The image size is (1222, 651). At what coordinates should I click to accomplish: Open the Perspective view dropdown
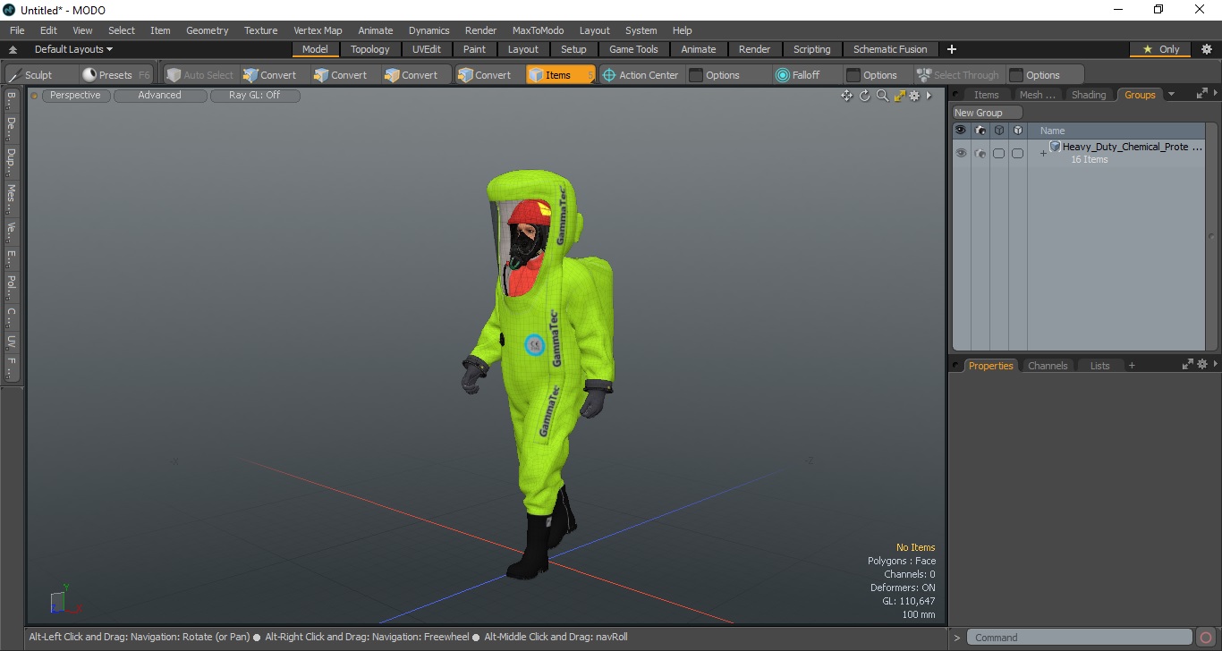click(x=75, y=95)
